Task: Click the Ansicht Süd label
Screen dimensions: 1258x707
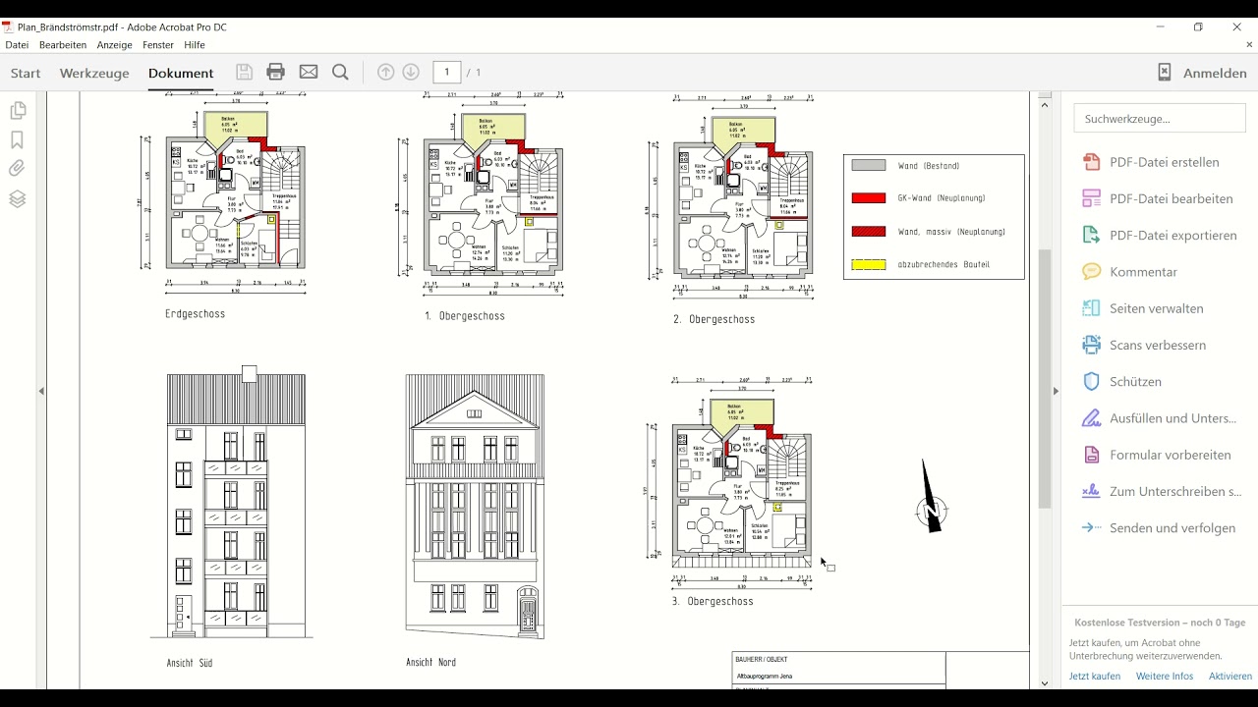Action: (190, 664)
